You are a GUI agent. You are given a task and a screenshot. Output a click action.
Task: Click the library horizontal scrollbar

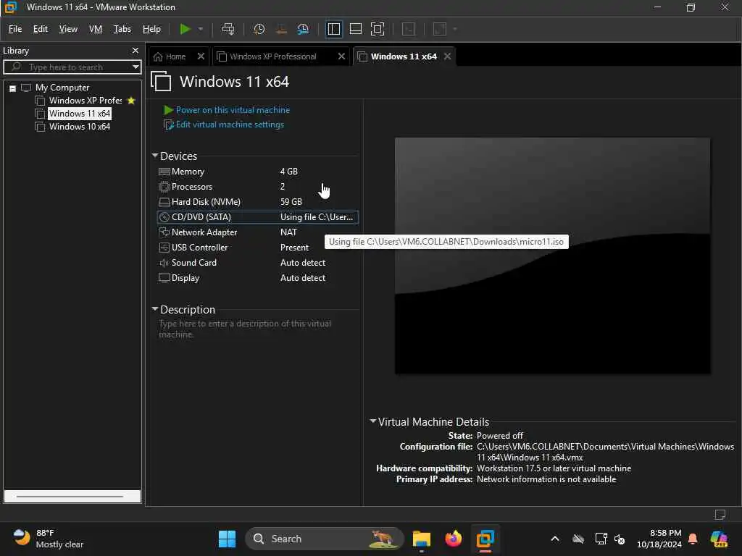point(72,496)
